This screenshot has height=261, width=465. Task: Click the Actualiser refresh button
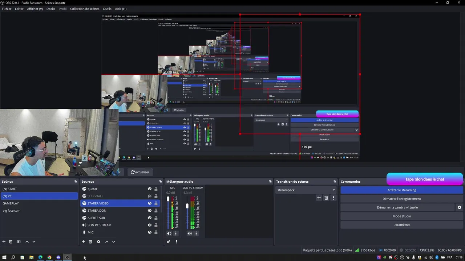(140, 172)
